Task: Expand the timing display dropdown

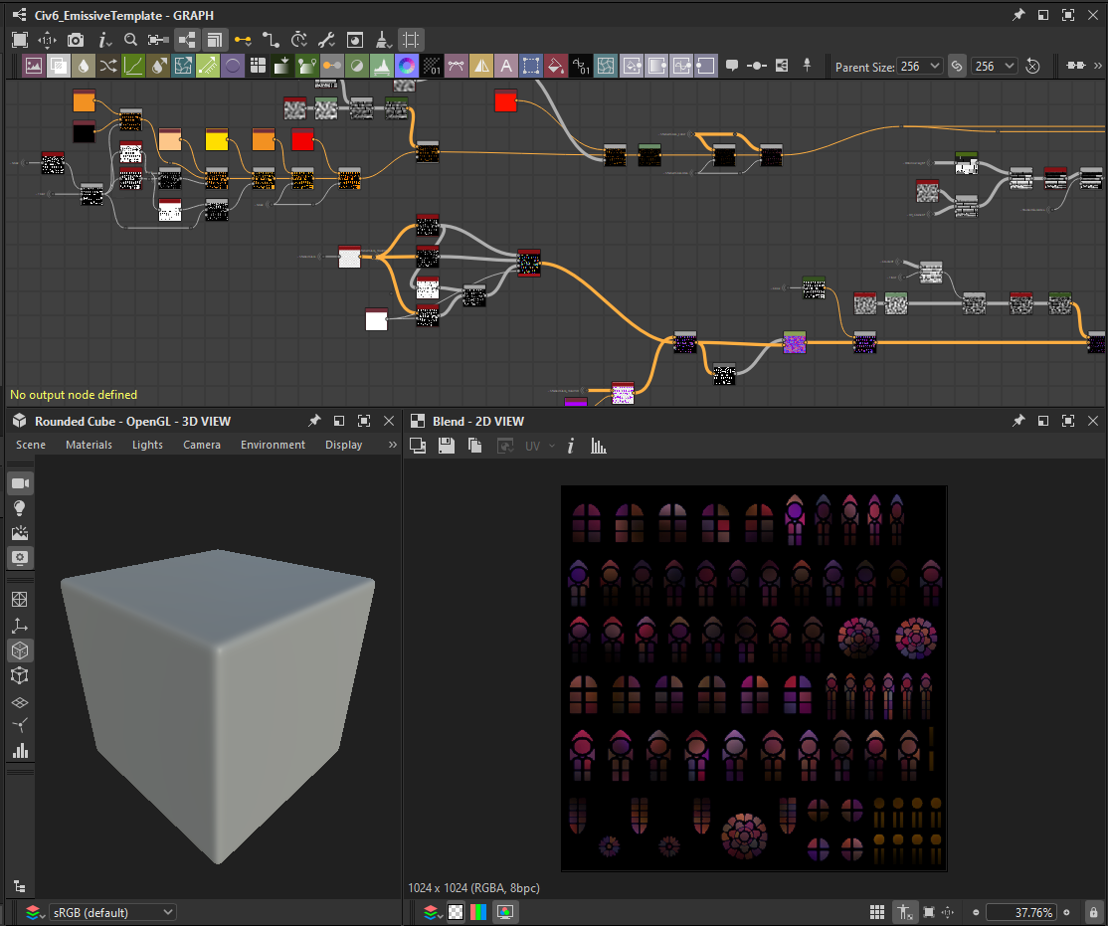Action: tap(299, 40)
